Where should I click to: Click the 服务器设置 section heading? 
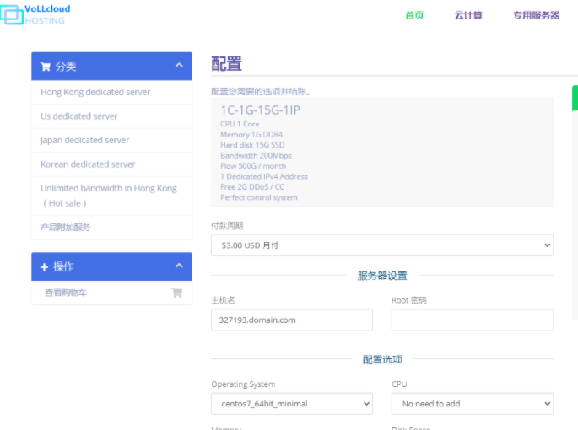coord(382,276)
